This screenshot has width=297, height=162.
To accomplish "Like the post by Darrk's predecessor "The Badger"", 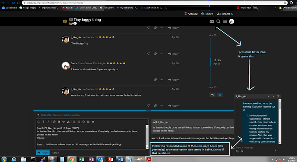I will pos(148,54).
